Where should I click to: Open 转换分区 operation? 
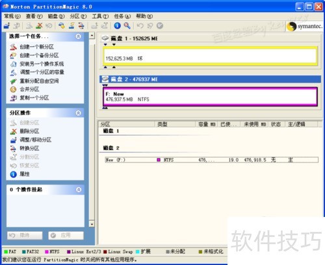(x=29, y=148)
